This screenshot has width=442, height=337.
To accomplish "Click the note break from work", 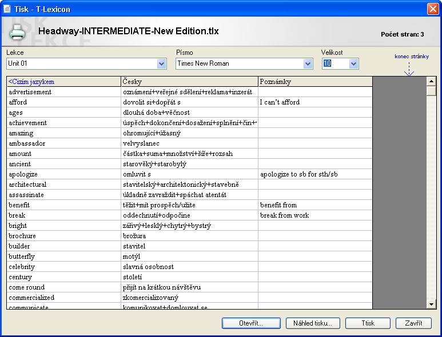I will [284, 215].
